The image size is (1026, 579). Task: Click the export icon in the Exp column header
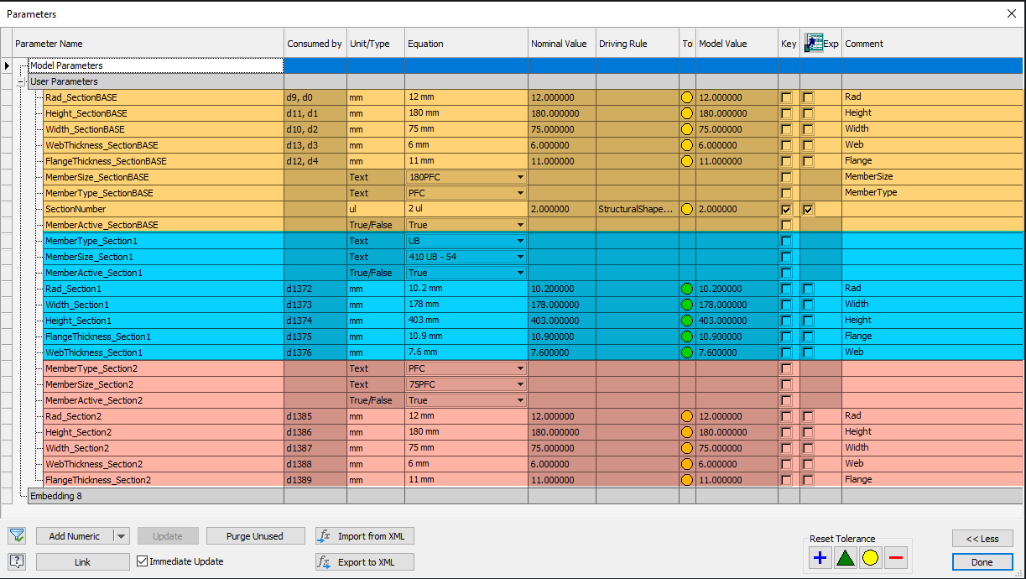[812, 42]
